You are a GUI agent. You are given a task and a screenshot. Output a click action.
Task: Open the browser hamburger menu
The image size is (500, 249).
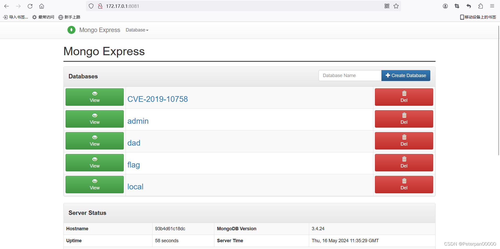(x=492, y=6)
